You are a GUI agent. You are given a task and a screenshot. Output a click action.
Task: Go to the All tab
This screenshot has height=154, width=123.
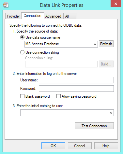point(70,16)
